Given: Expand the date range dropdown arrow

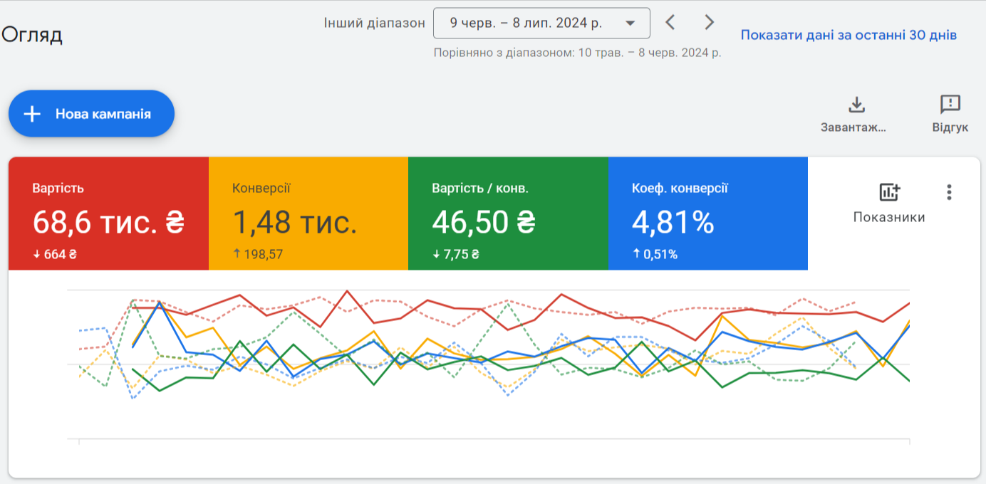Looking at the screenshot, I should (630, 23).
